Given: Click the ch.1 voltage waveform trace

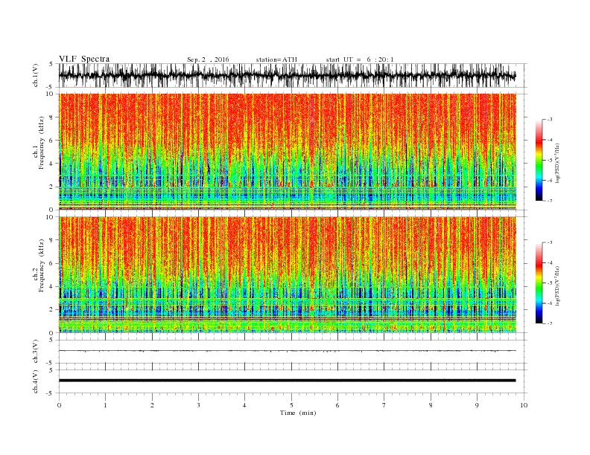Looking at the screenshot, I should click(x=288, y=75).
